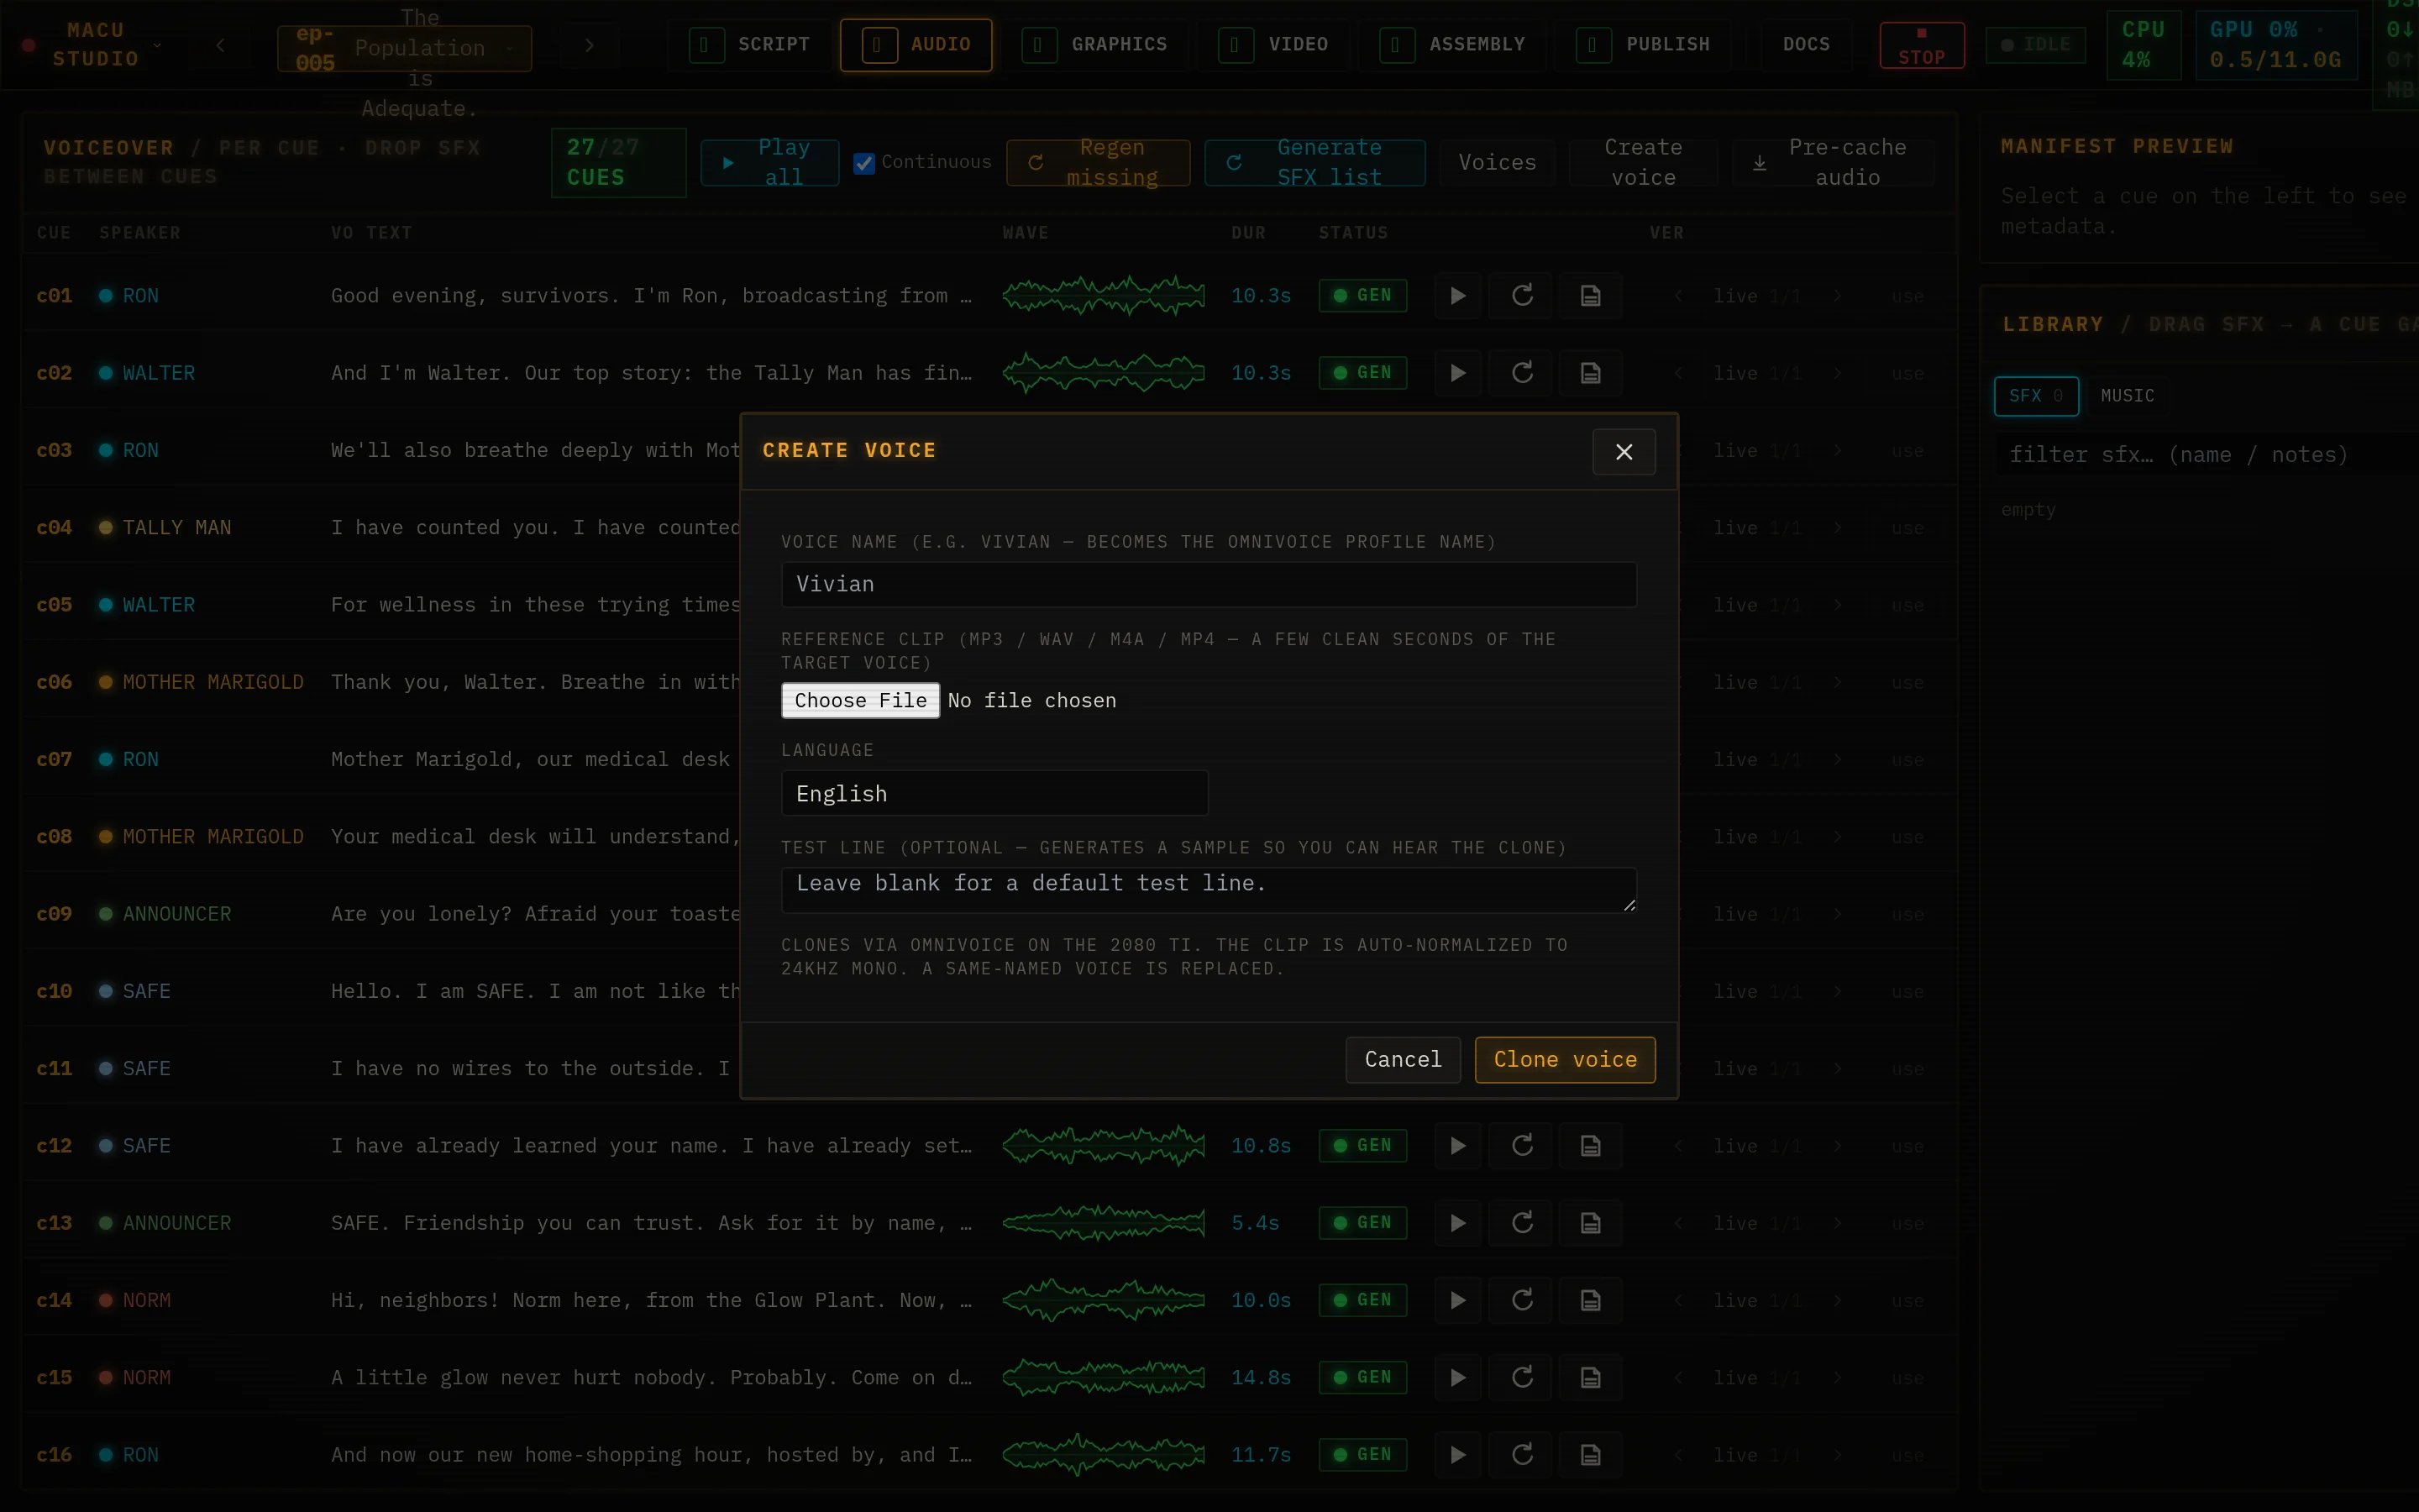Click Generate SFX list button
Image resolution: width=2419 pixels, height=1512 pixels.
tap(1314, 163)
